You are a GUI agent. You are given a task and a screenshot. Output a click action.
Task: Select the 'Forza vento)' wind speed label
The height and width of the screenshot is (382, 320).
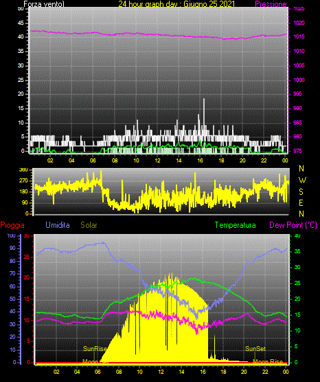point(44,4)
